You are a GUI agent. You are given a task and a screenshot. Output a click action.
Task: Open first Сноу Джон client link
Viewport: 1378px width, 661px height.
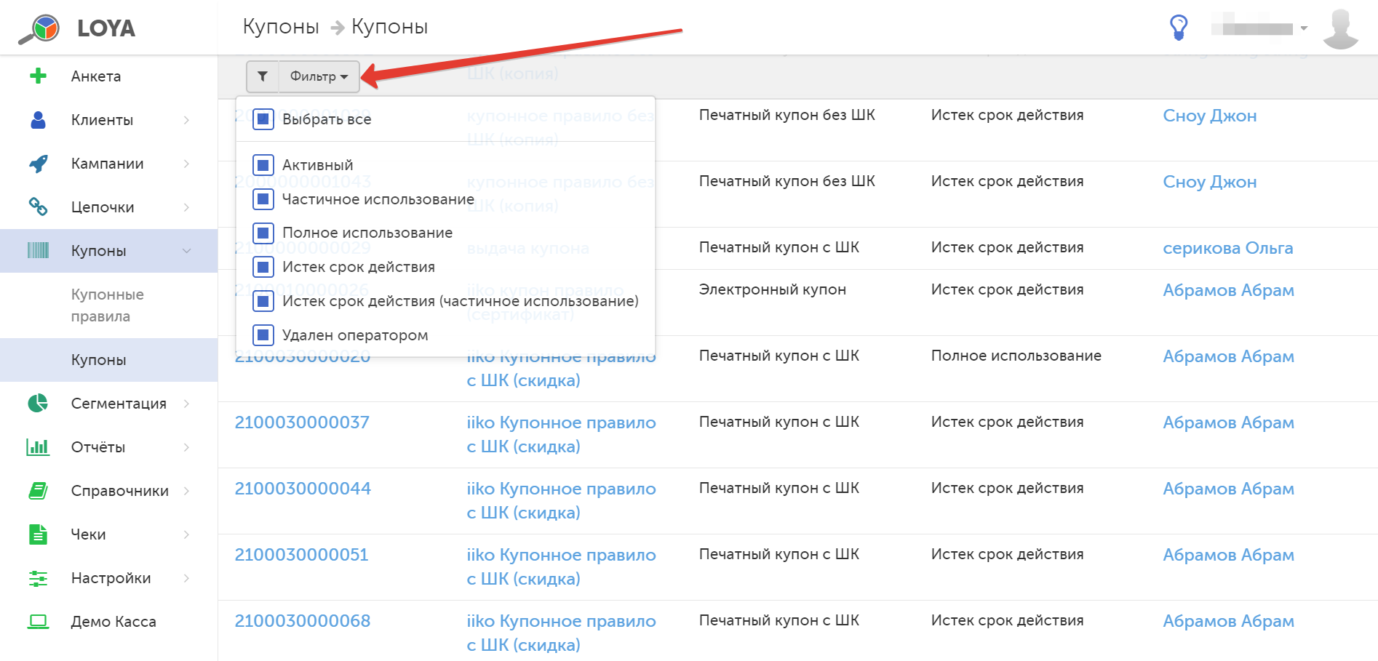click(x=1210, y=116)
